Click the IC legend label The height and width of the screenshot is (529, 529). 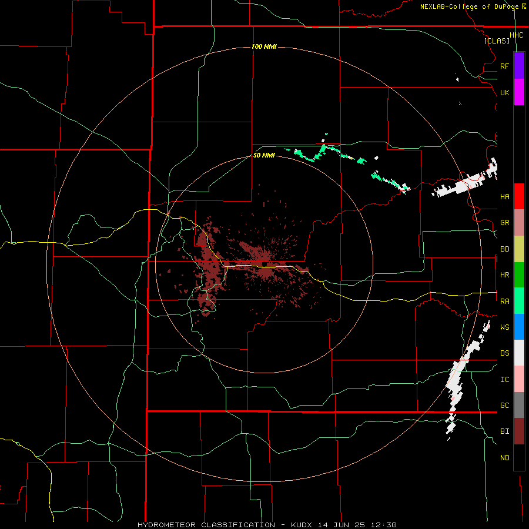[504, 379]
